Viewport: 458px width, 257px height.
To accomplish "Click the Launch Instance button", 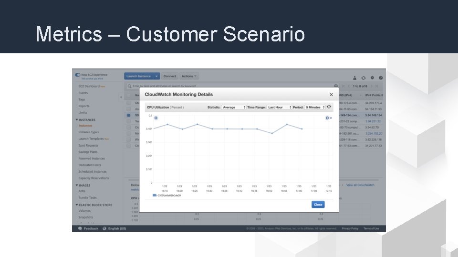I will (139, 76).
